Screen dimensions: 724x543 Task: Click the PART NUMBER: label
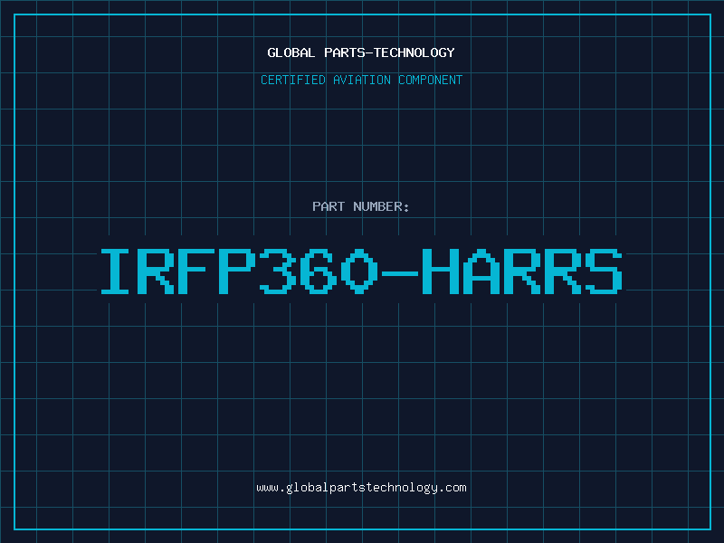(361, 206)
